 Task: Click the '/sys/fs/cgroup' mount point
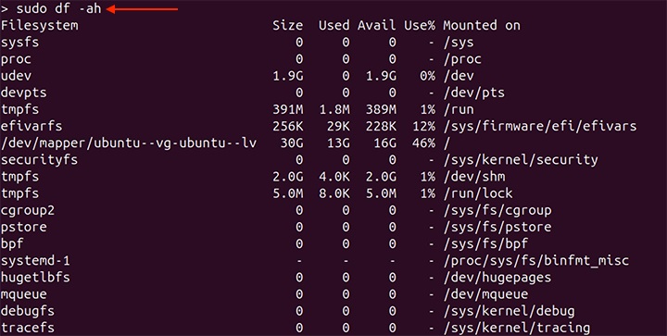497,211
